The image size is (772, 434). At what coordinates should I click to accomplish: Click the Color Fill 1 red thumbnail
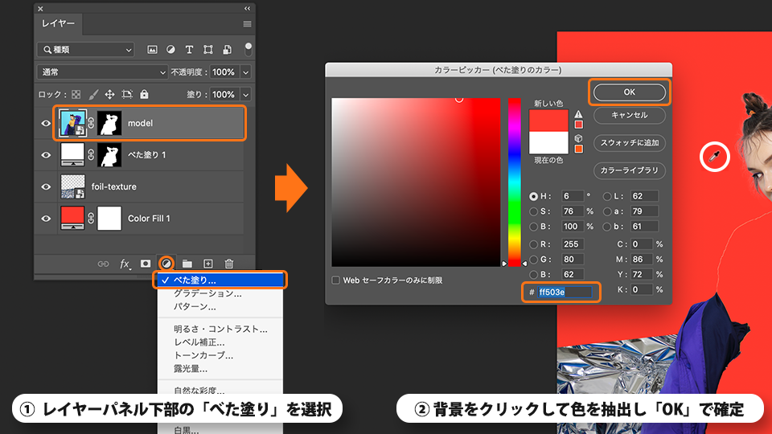pos(72,218)
